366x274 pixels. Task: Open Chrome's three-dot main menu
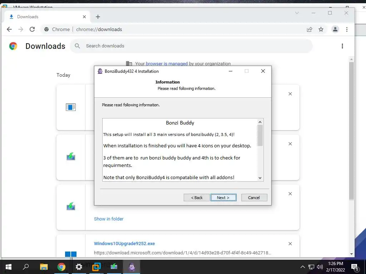(x=347, y=29)
